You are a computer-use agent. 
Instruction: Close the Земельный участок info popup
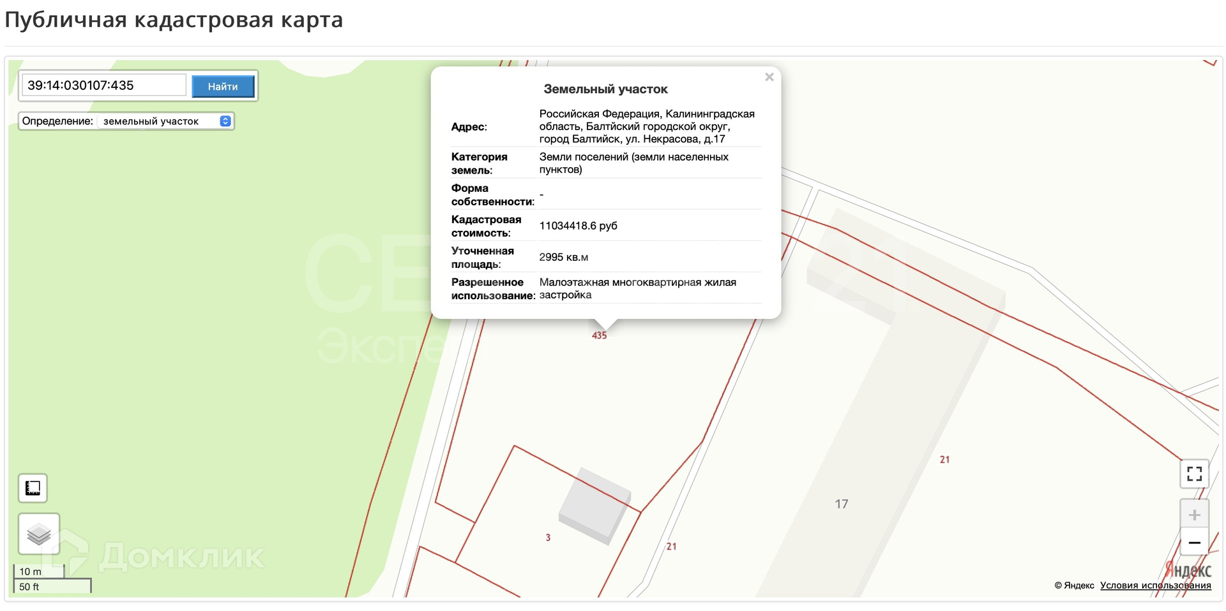769,77
